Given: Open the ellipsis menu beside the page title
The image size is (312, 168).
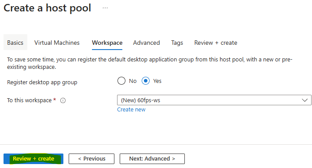Looking at the screenshot, I should [x=105, y=8].
